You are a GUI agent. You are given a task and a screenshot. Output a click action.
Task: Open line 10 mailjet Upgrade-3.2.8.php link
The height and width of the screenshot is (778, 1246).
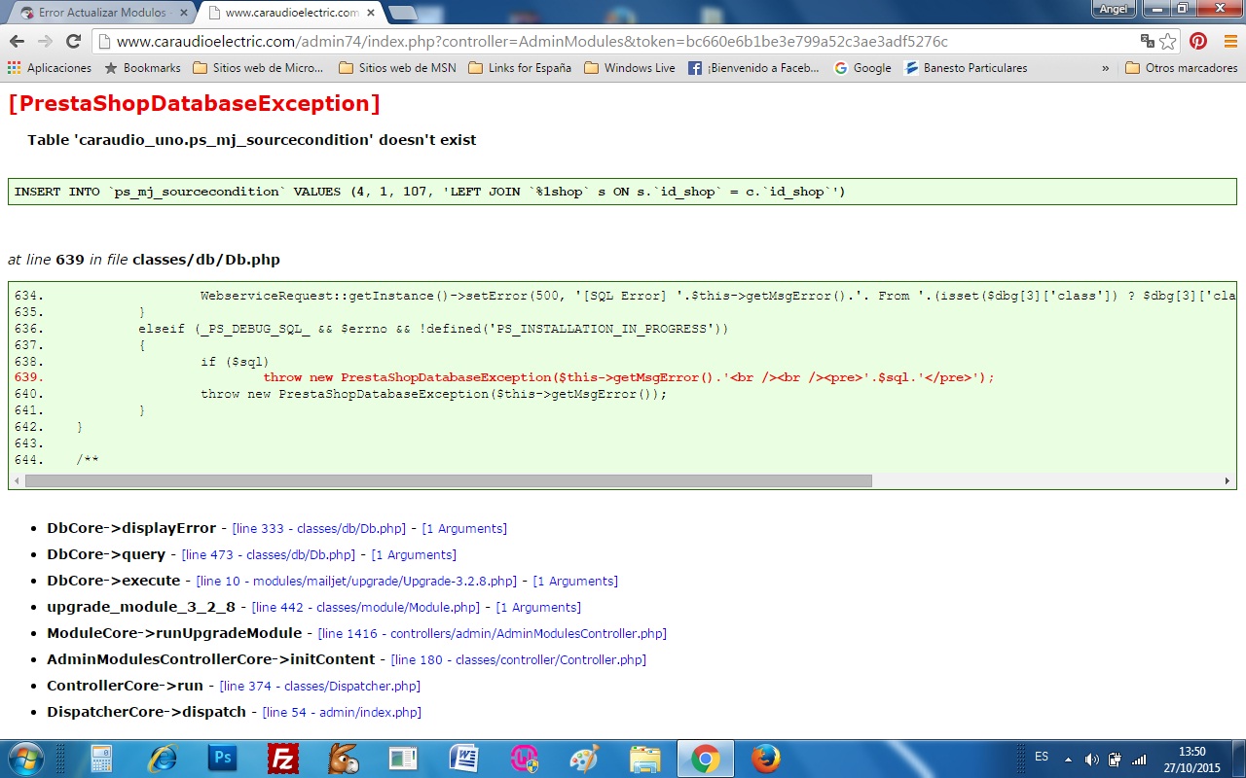(x=356, y=581)
